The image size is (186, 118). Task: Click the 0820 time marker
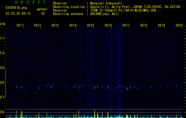coord(179,25)
